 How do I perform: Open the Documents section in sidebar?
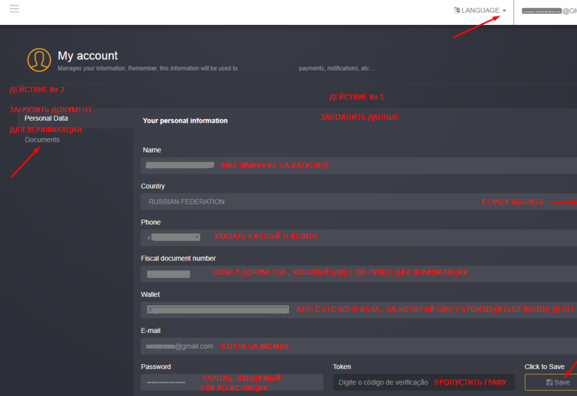point(42,140)
